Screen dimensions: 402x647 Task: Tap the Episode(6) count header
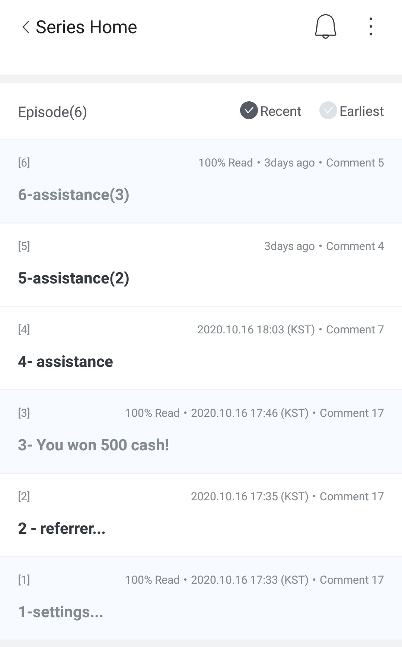52,112
